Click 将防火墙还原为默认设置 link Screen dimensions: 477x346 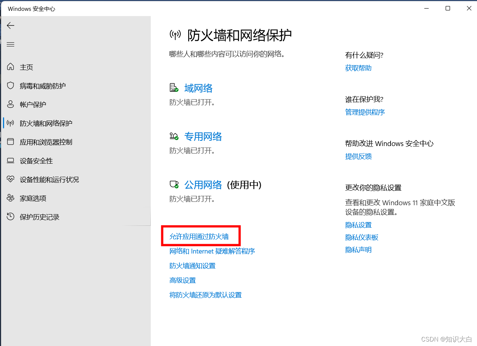click(x=205, y=295)
